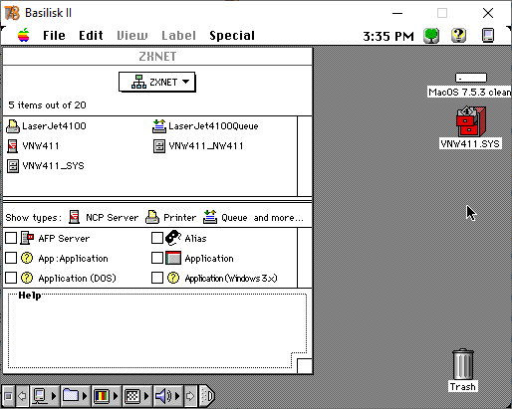Click the VNW411 NCP server icon
Viewport: 512px width, 409px height.
tap(13, 146)
